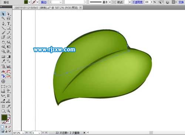Expand the zoom level 507.2% dropdown
This screenshot has width=185, height=135.
coord(23,133)
